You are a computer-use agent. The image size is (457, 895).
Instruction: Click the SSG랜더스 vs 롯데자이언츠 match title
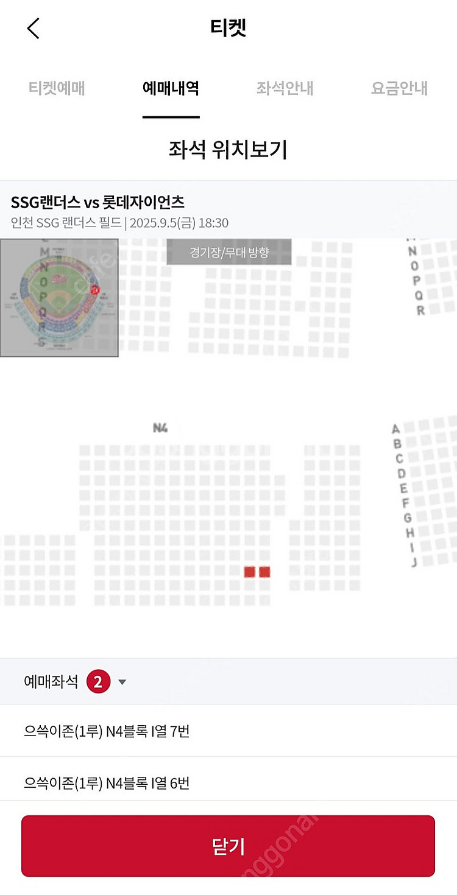(x=97, y=202)
